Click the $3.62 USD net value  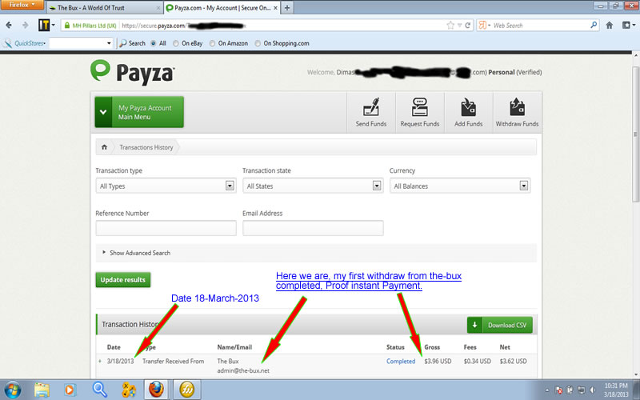(x=513, y=362)
